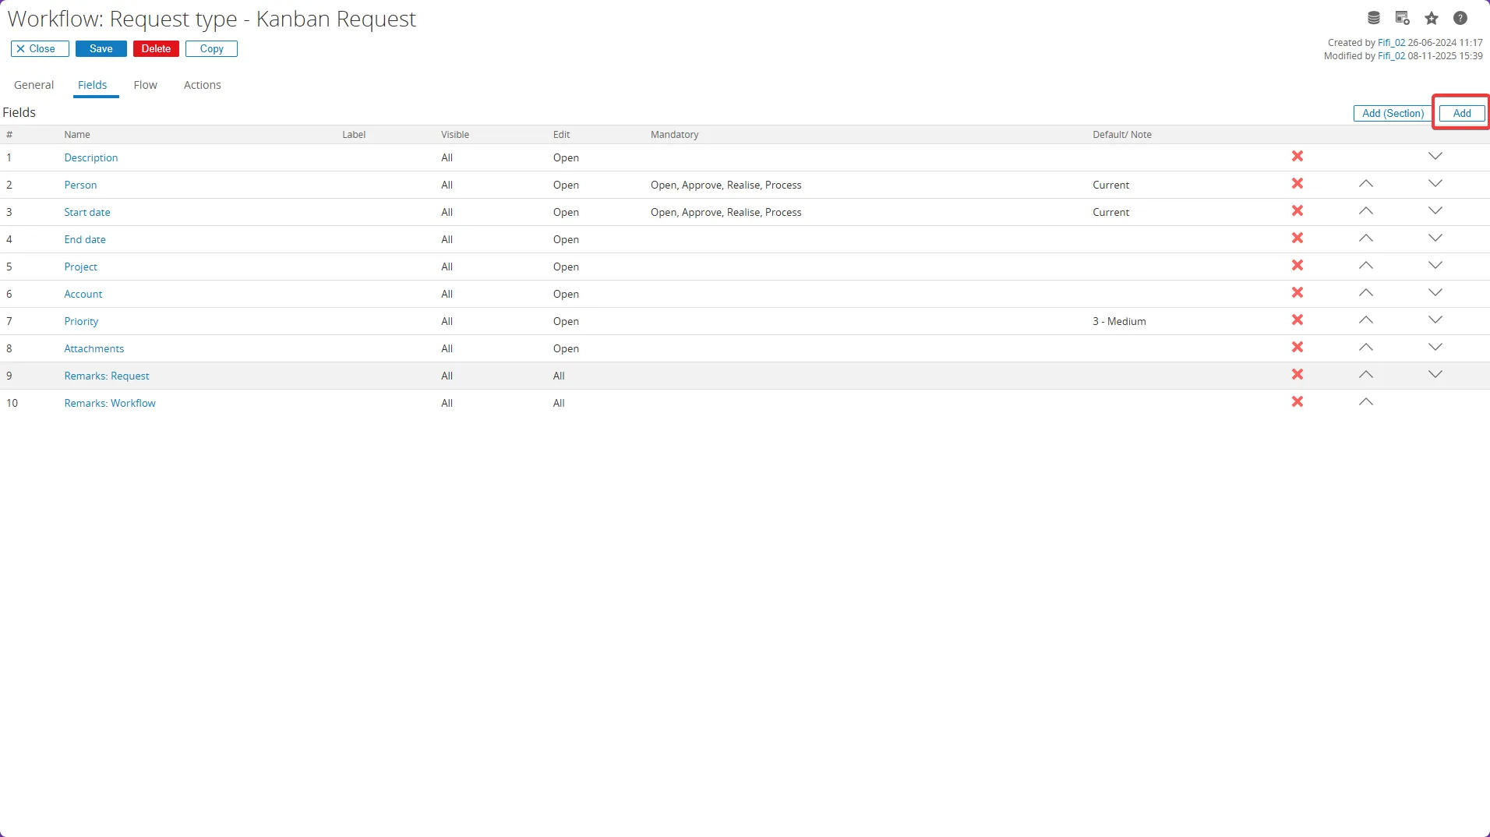Remove the Description field with red X
Image resolution: width=1490 pixels, height=837 pixels.
tap(1298, 157)
